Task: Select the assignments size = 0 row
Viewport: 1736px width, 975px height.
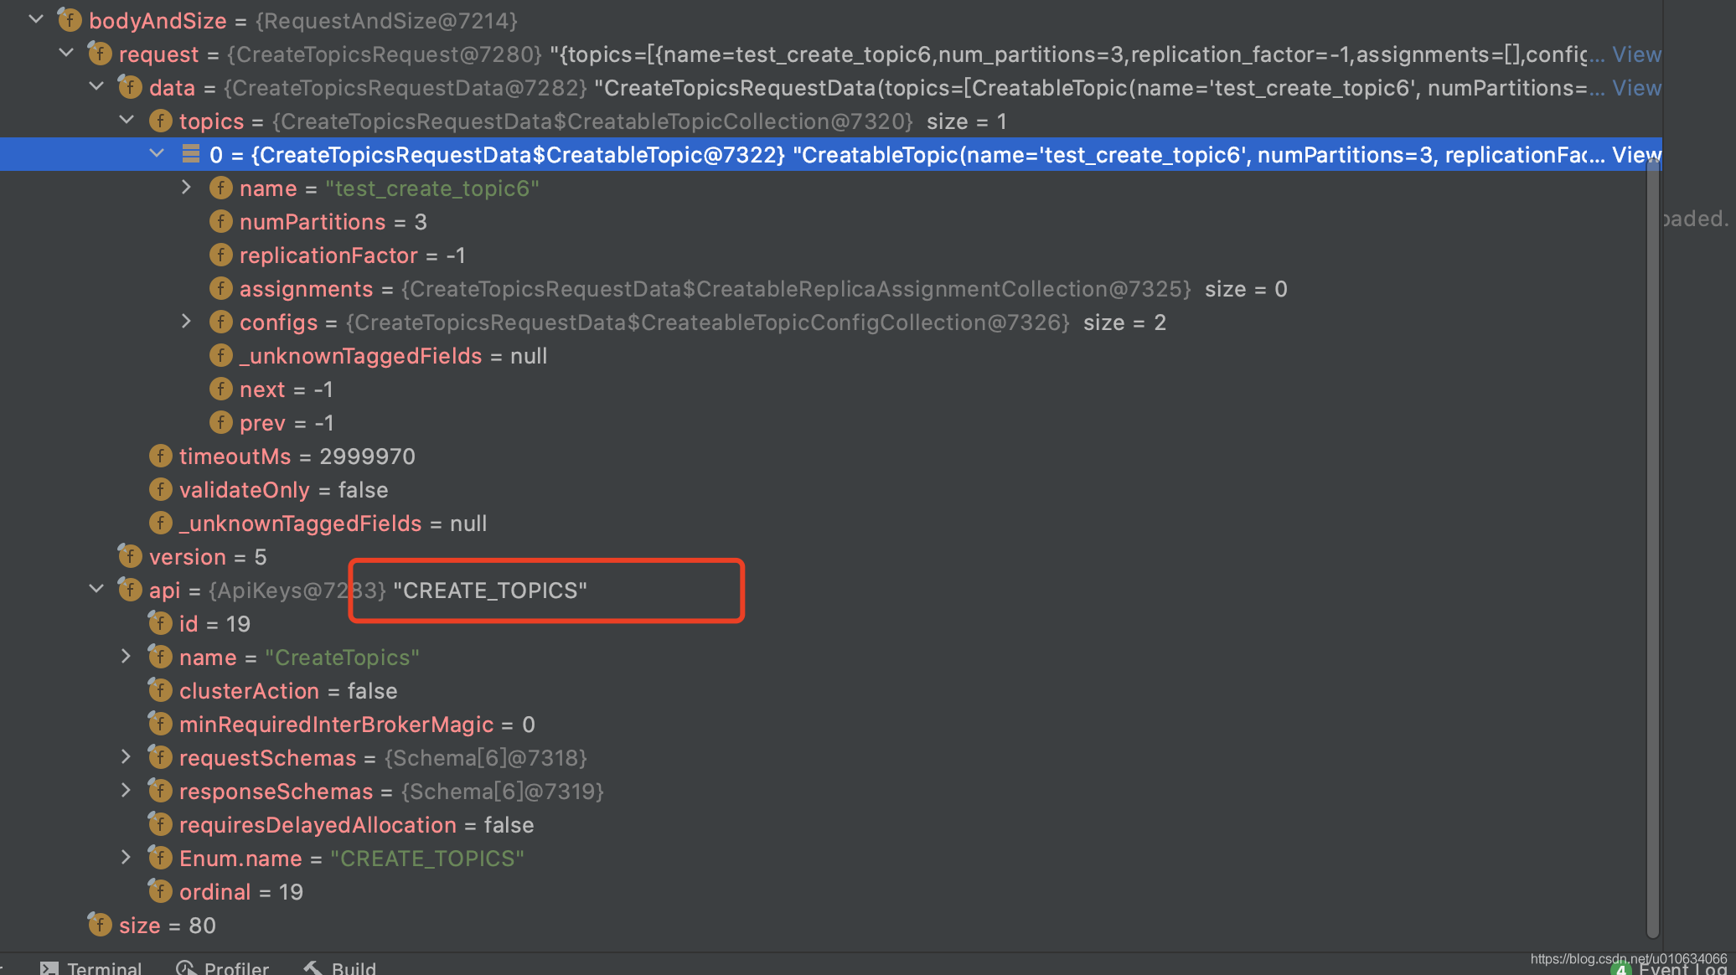Action: pyautogui.click(x=831, y=289)
